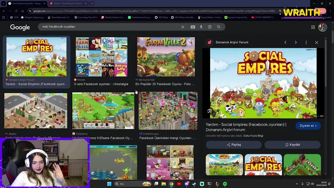Open the large Social Empires preview image
This screenshot has width=334, height=188.
coord(263,83)
